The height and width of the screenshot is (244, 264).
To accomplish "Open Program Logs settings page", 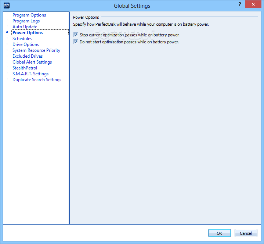I will [26, 21].
